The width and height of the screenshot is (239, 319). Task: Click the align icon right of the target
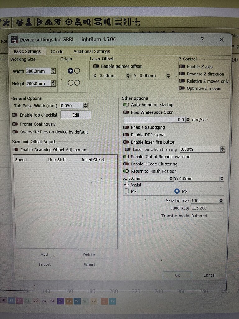(78, 22)
